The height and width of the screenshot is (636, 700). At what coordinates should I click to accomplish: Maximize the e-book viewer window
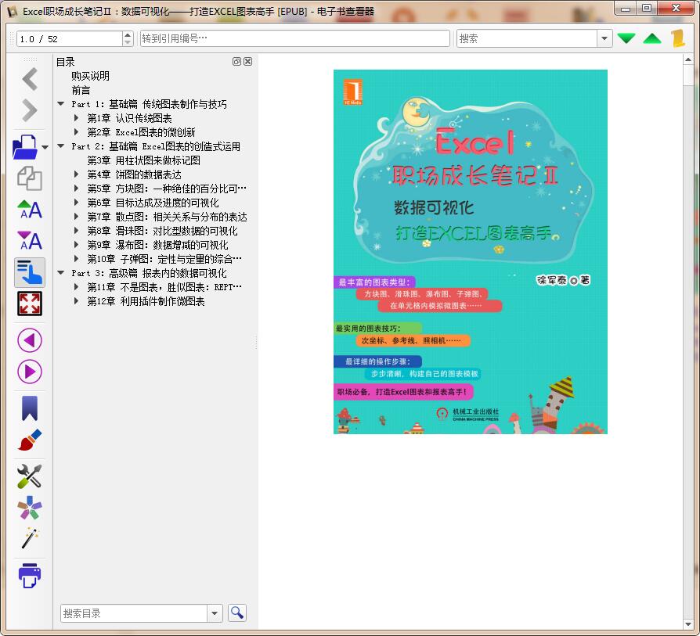click(647, 8)
